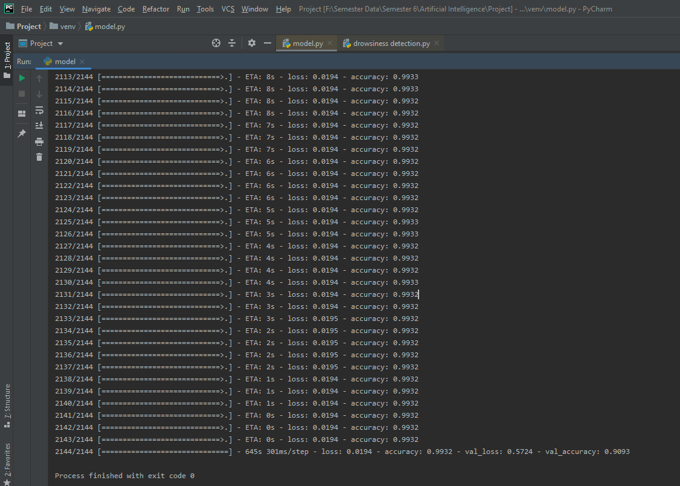Click the val_accuracy: 0.9093 value

[x=587, y=452]
